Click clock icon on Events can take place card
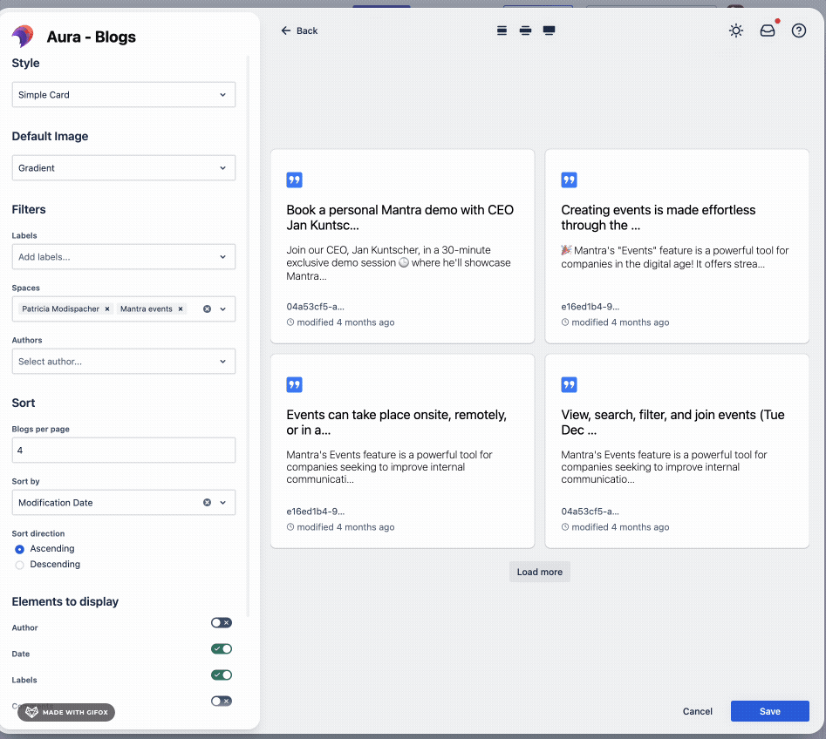 click(290, 527)
